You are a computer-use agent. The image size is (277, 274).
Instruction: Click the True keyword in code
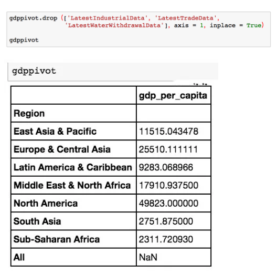tap(254, 25)
